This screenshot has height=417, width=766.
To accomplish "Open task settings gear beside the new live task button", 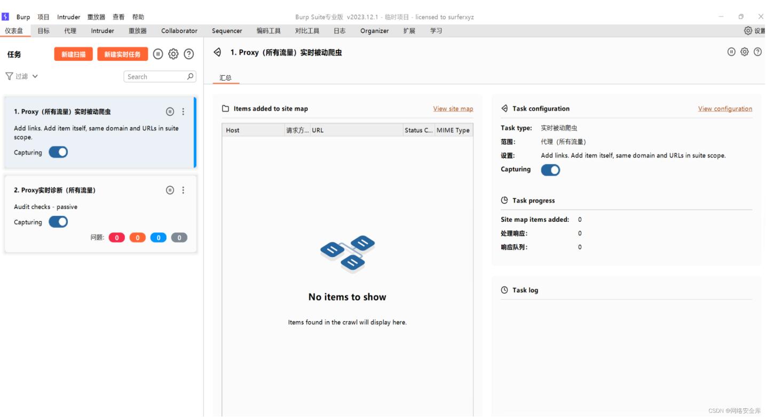I will point(173,54).
